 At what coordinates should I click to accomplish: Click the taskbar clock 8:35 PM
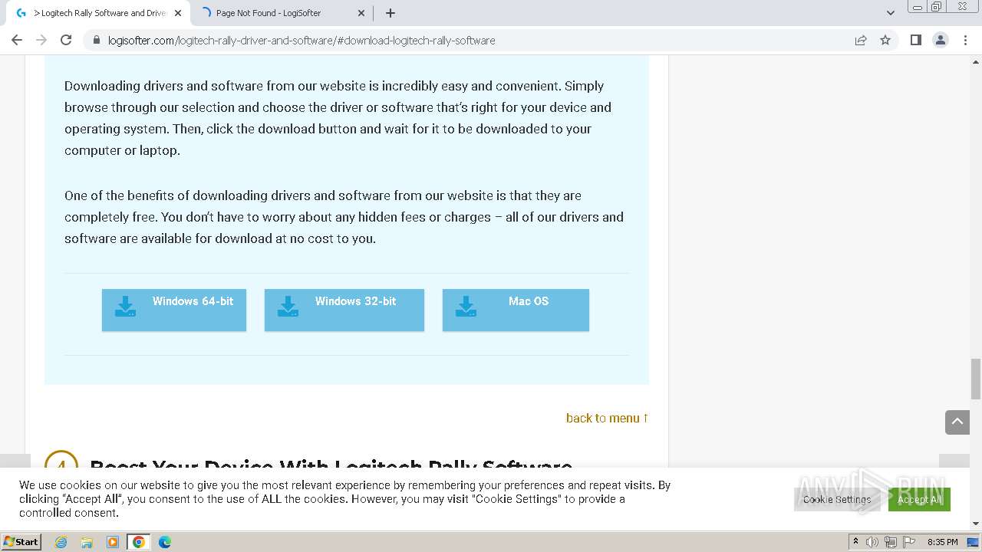click(942, 542)
